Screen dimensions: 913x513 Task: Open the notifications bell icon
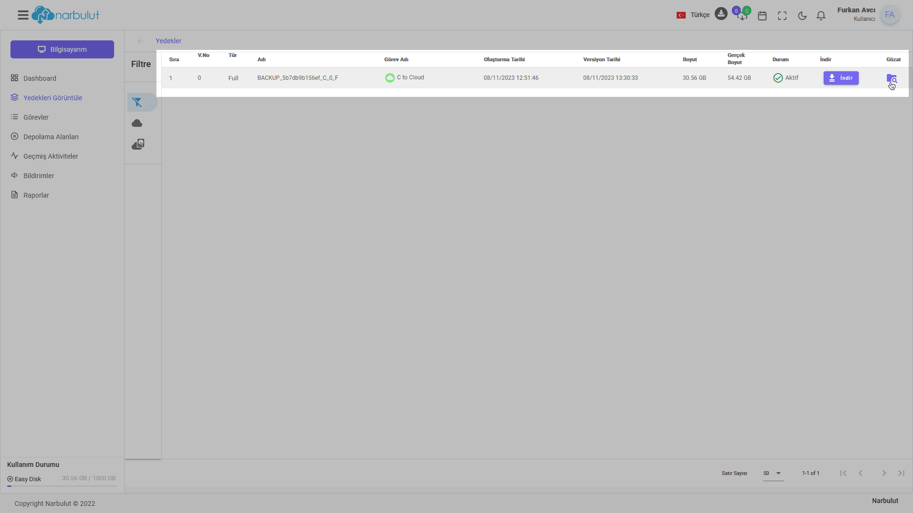point(821,16)
